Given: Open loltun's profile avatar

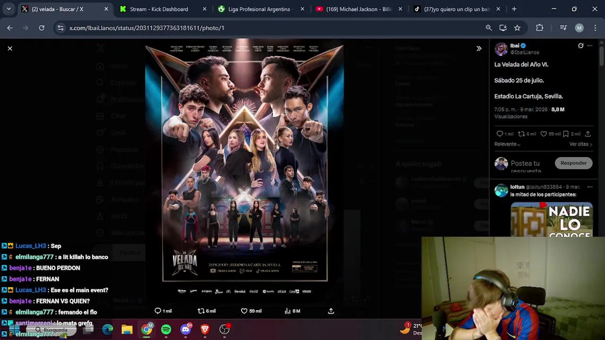Looking at the screenshot, I should (501, 190).
